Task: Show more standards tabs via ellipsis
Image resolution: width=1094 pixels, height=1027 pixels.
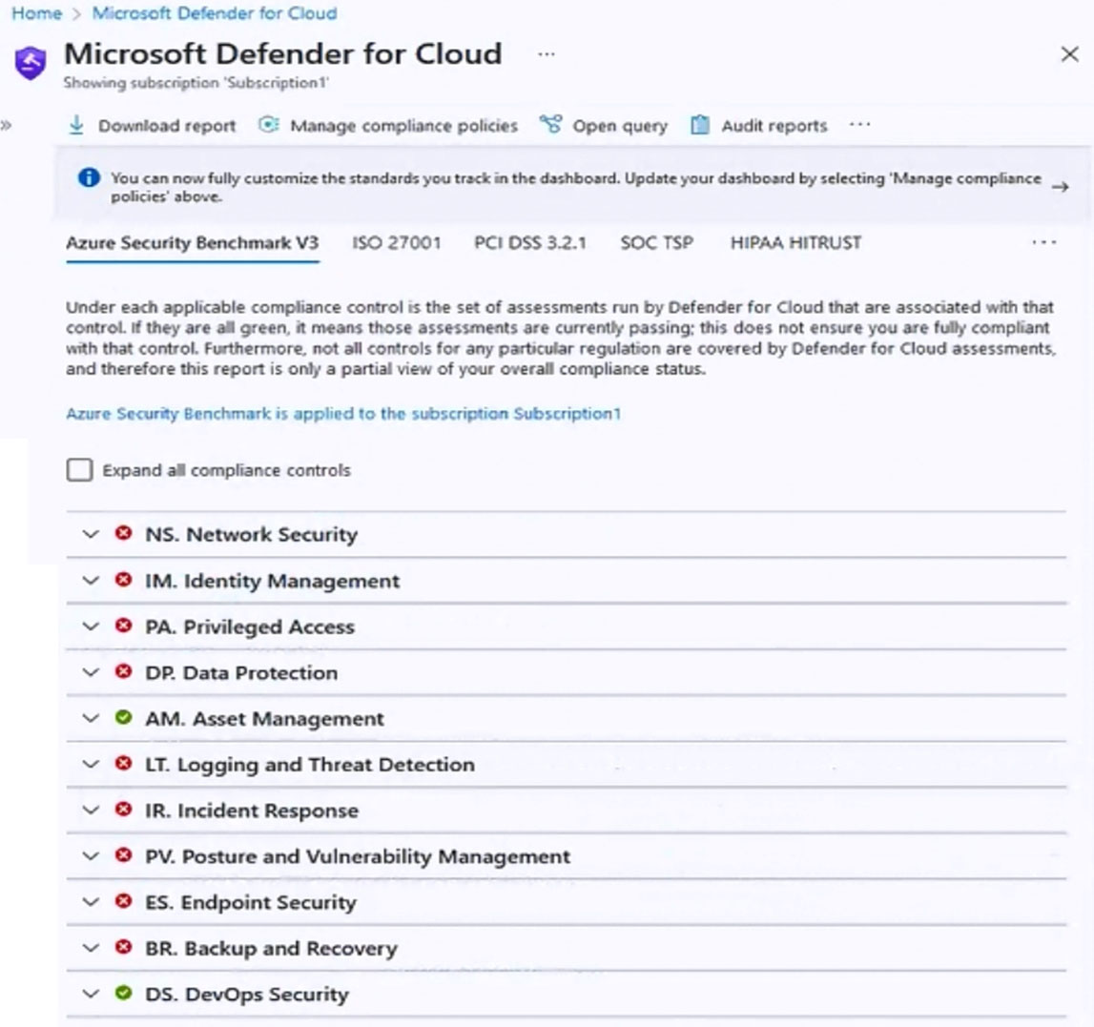Action: coord(1043,243)
